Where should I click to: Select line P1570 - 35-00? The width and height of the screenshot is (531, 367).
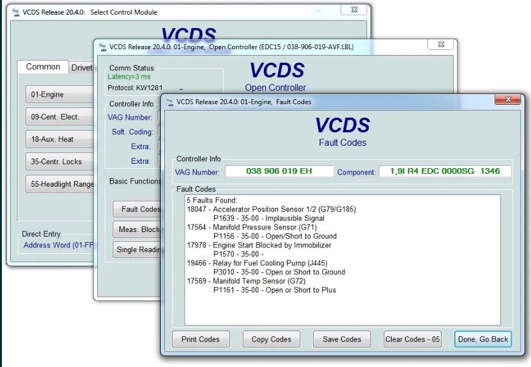tap(238, 254)
